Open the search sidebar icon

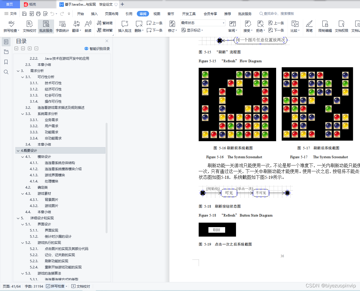[6, 72]
